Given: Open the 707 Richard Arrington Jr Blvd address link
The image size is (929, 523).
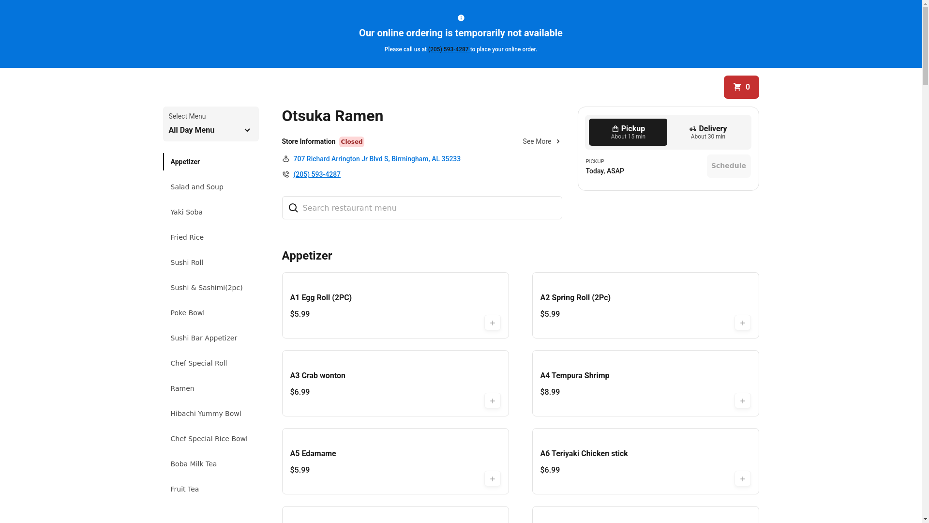Looking at the screenshot, I should (377, 159).
